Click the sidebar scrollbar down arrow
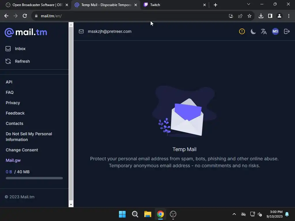 (71, 205)
